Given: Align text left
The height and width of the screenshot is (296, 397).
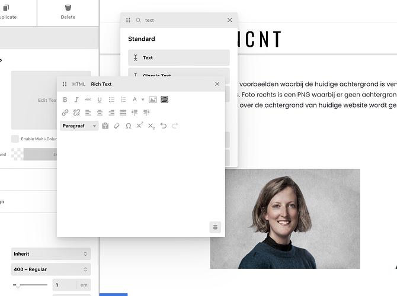Looking at the screenshot, I should 88,112.
